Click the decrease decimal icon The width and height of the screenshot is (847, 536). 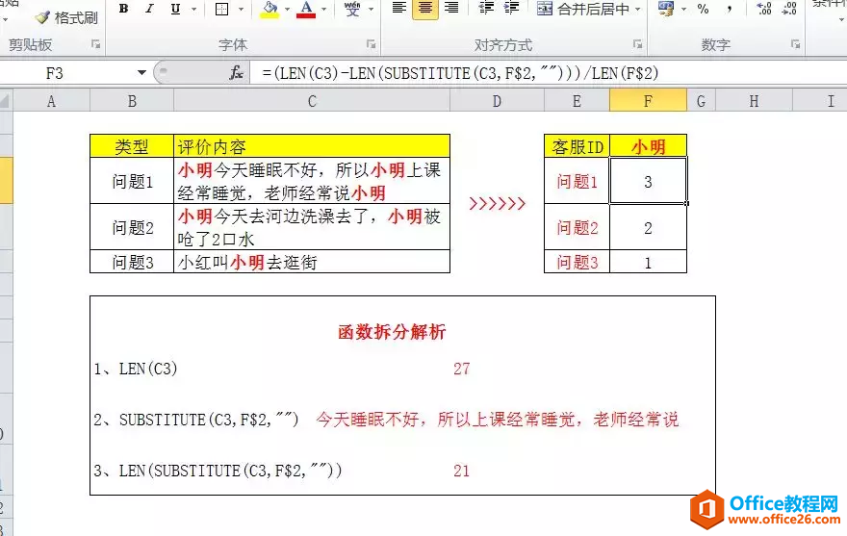[x=789, y=9]
